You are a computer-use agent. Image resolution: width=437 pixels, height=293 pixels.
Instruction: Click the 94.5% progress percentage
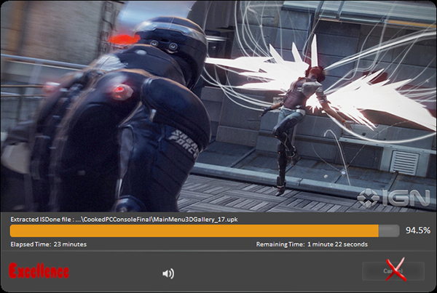[x=418, y=230]
